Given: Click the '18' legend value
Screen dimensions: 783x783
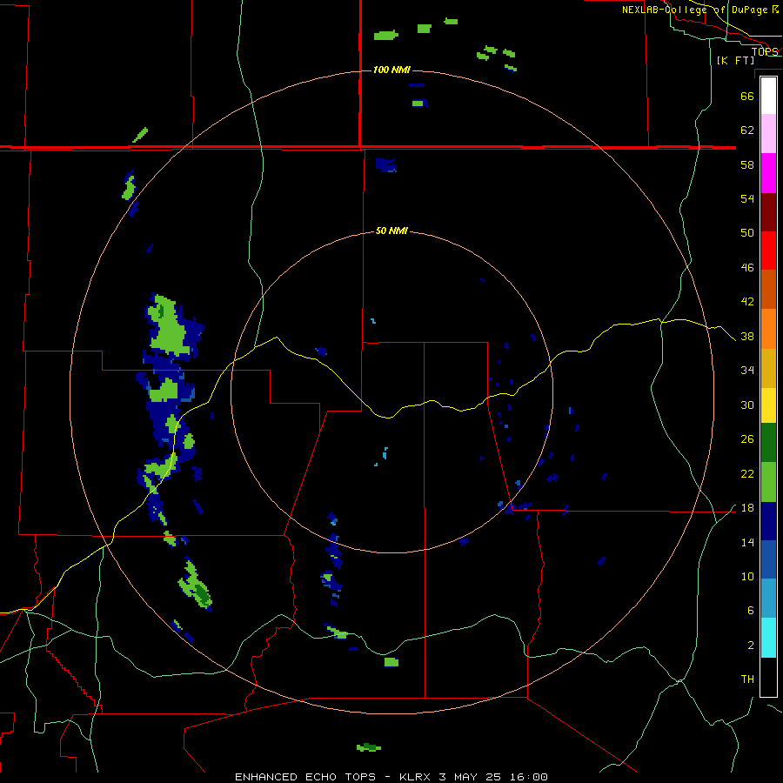Looking at the screenshot, I should point(747,508).
